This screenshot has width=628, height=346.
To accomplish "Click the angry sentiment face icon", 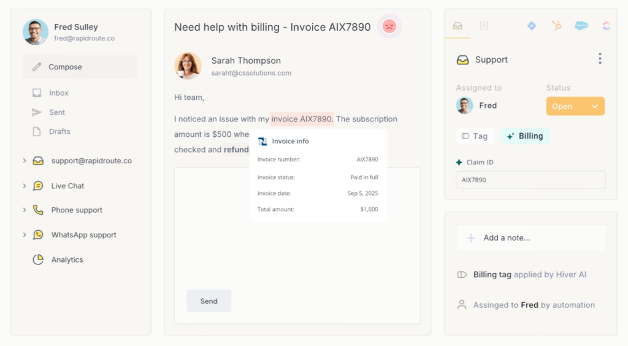I will click(x=389, y=26).
